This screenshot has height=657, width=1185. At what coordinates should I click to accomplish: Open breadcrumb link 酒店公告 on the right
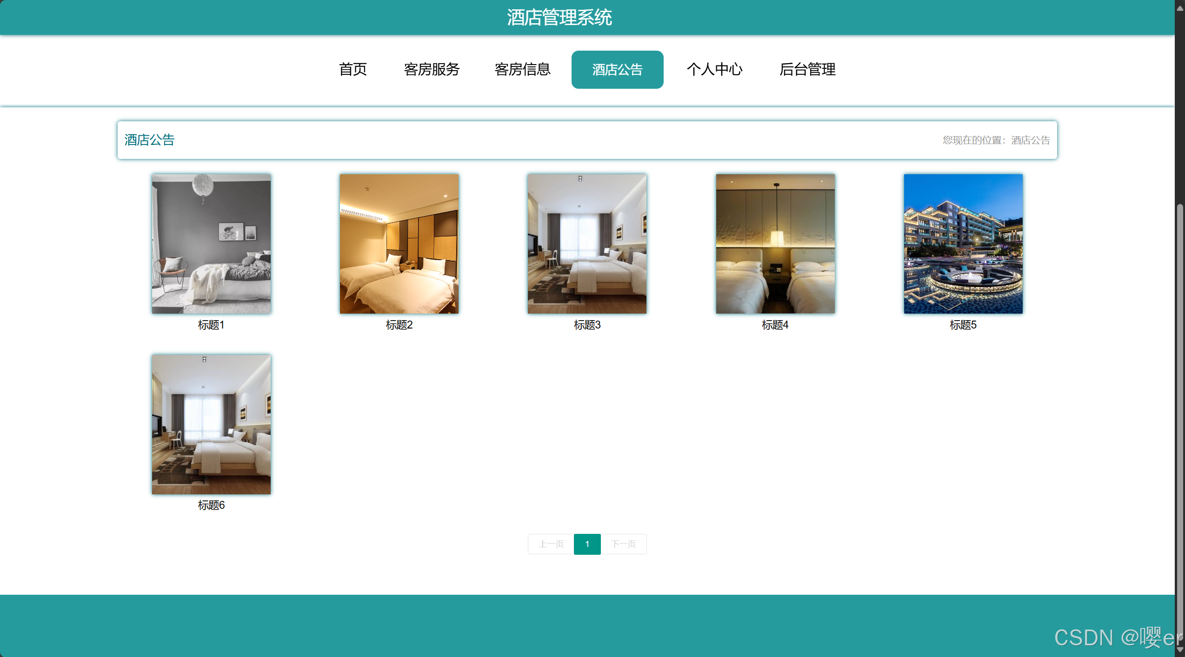pyautogui.click(x=1030, y=141)
